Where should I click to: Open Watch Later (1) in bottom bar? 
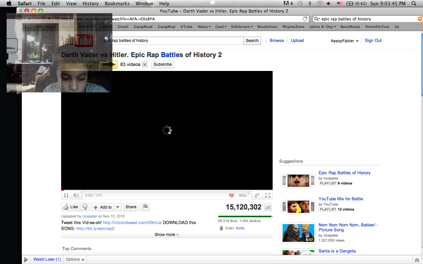point(47,259)
